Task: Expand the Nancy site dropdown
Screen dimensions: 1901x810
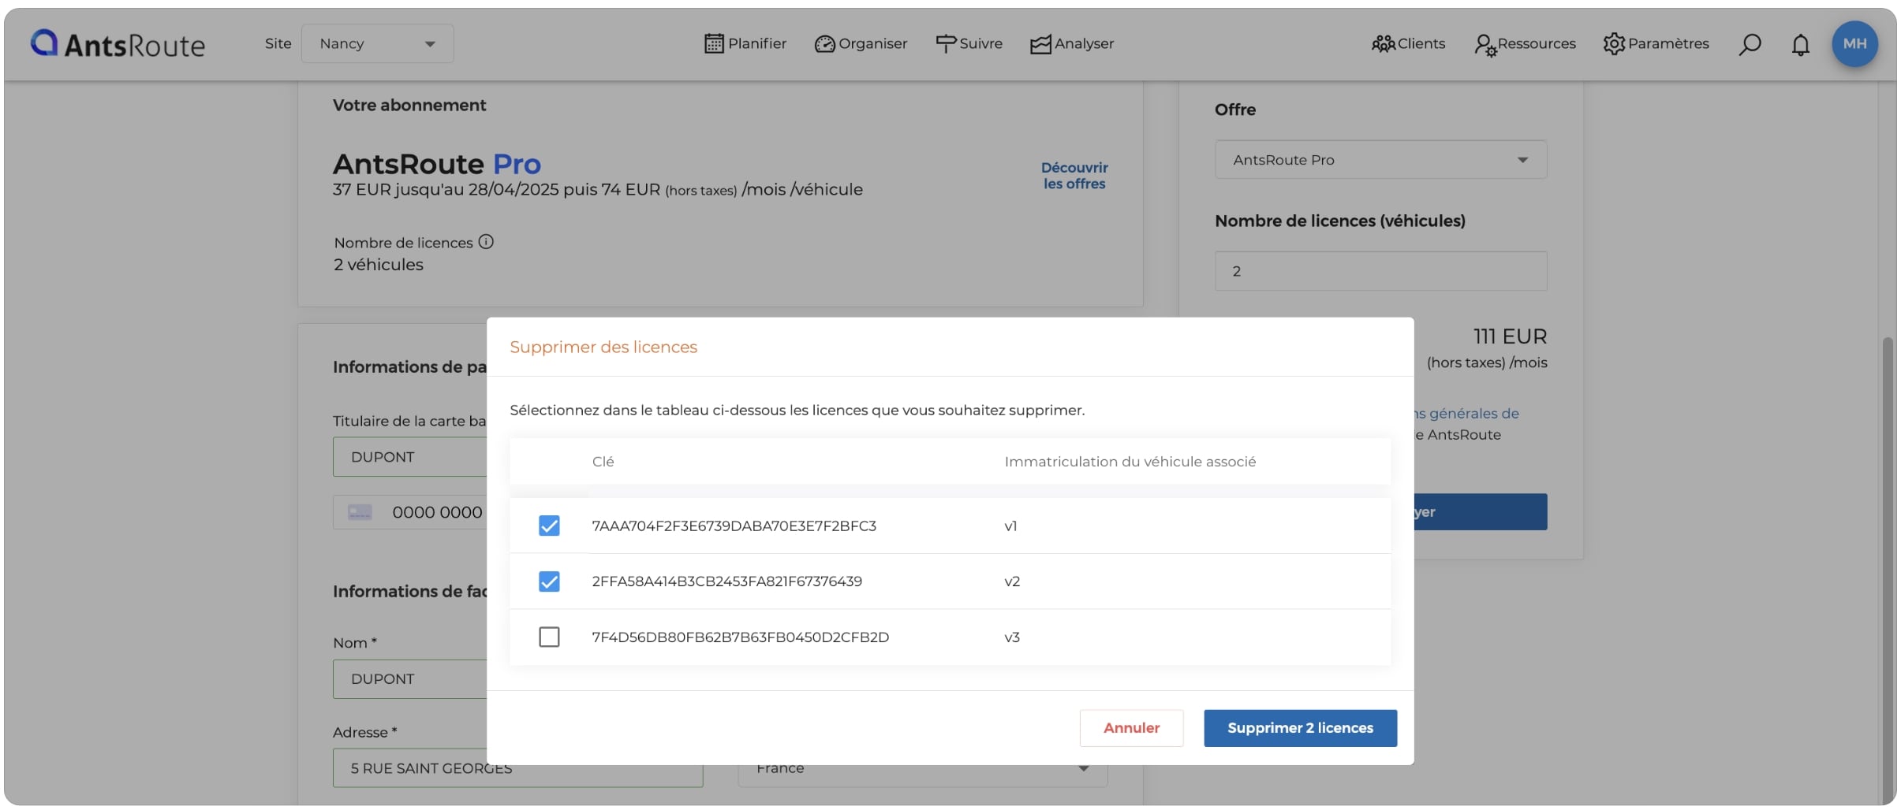Action: click(x=377, y=43)
